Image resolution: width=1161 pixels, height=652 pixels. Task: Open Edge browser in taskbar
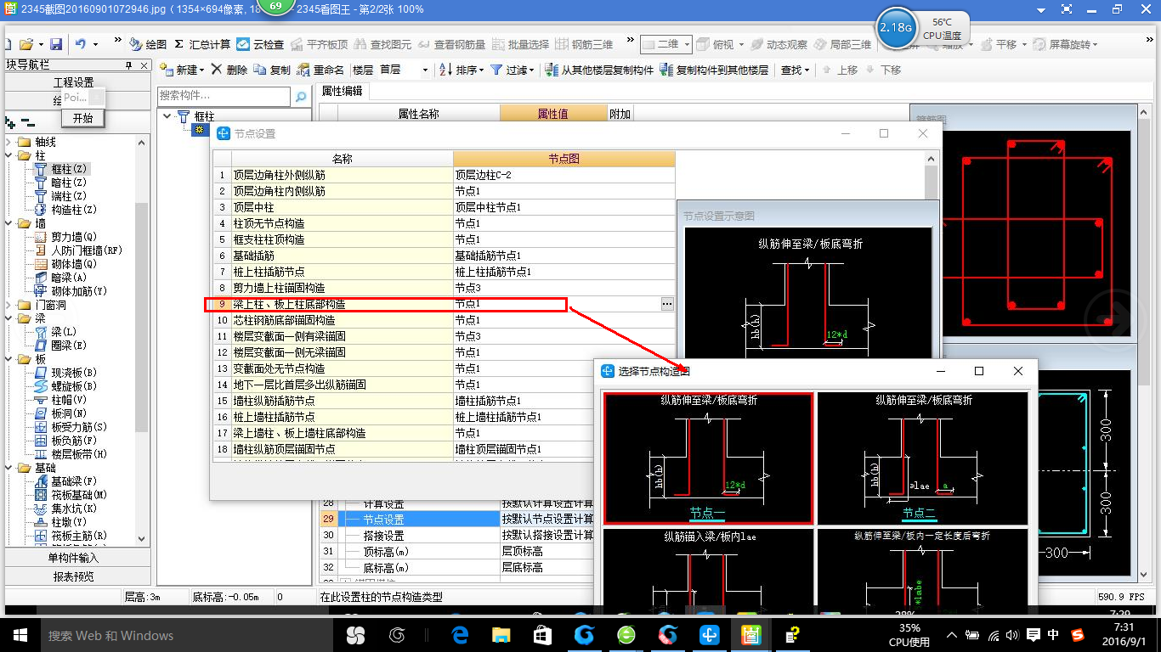460,635
